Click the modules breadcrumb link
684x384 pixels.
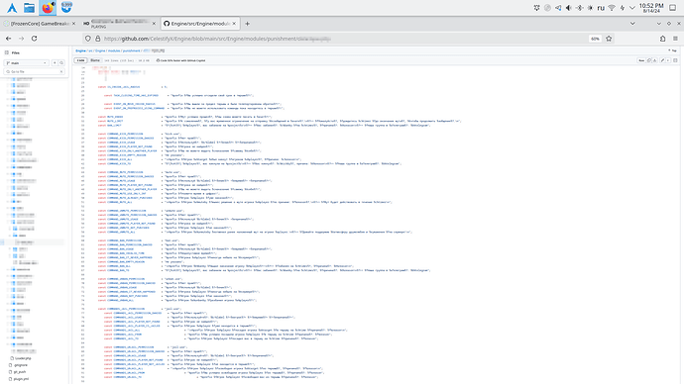pyautogui.click(x=114, y=50)
